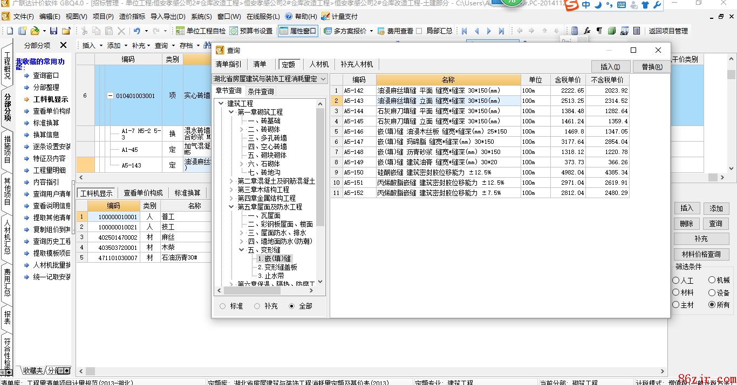Click the fx formula icon

(x=587, y=31)
